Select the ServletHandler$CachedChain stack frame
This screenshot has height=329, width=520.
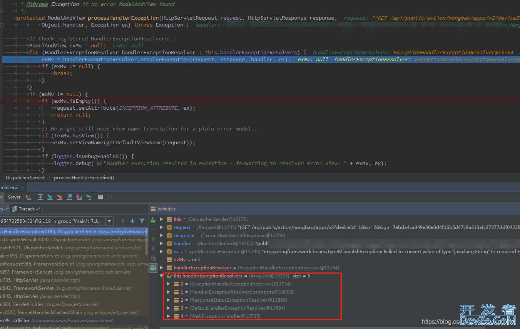[x=74, y=312]
